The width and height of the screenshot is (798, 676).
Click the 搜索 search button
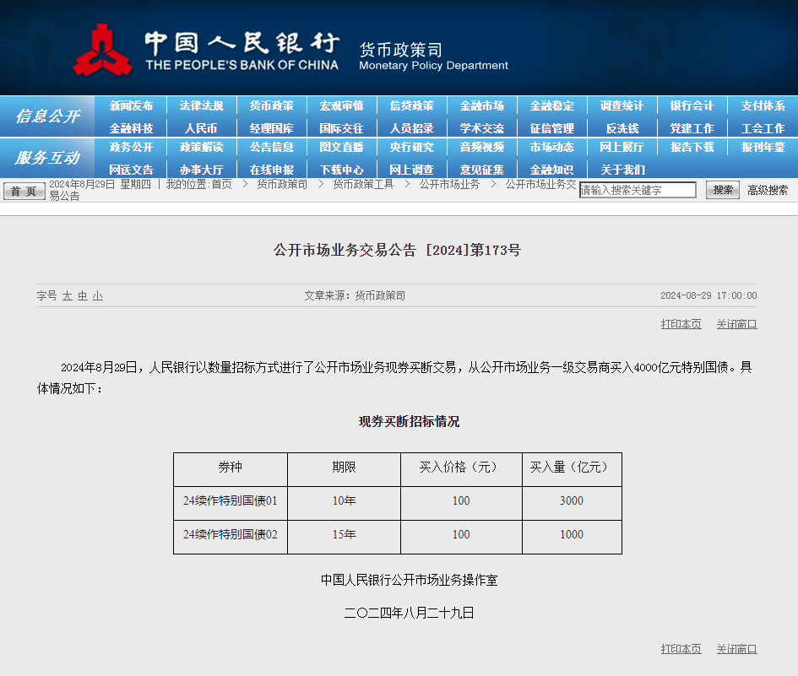click(x=722, y=190)
